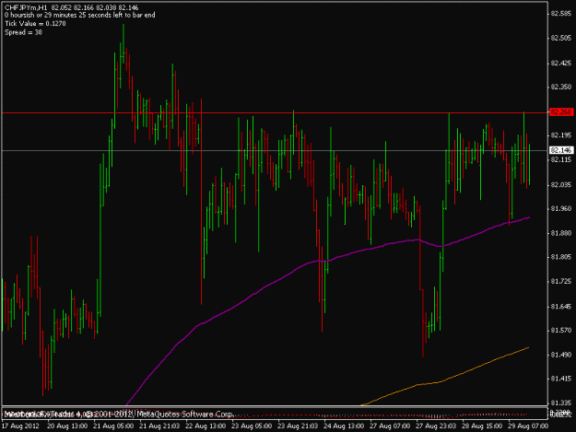Click the 81.725 price axis label
The height and width of the screenshot is (432, 576).
click(561, 281)
